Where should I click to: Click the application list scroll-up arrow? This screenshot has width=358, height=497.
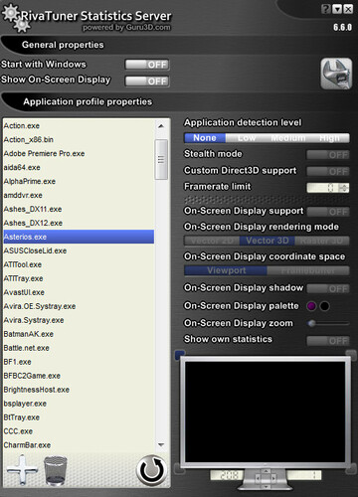[x=161, y=126]
